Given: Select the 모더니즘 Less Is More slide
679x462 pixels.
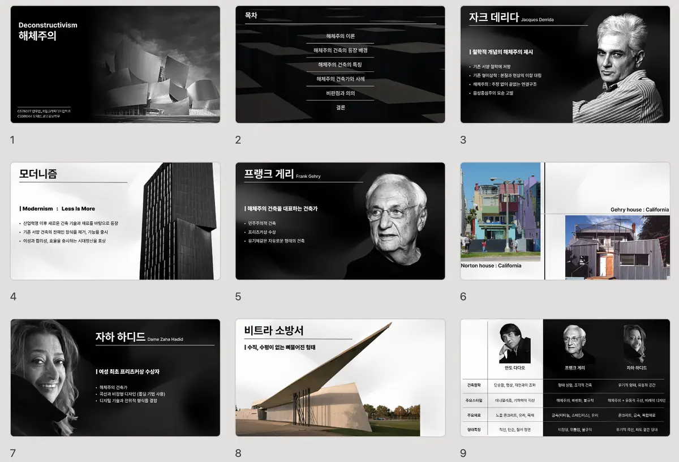Looking at the screenshot, I should point(115,221).
